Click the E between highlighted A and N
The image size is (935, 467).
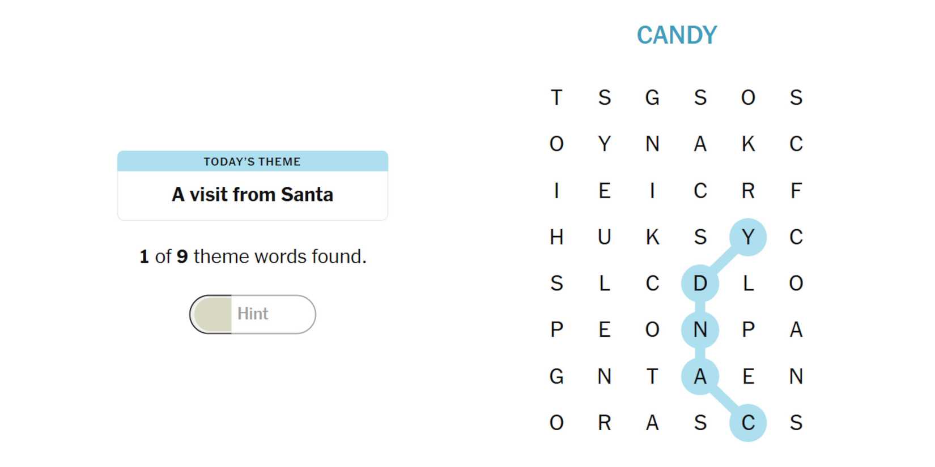coord(748,376)
